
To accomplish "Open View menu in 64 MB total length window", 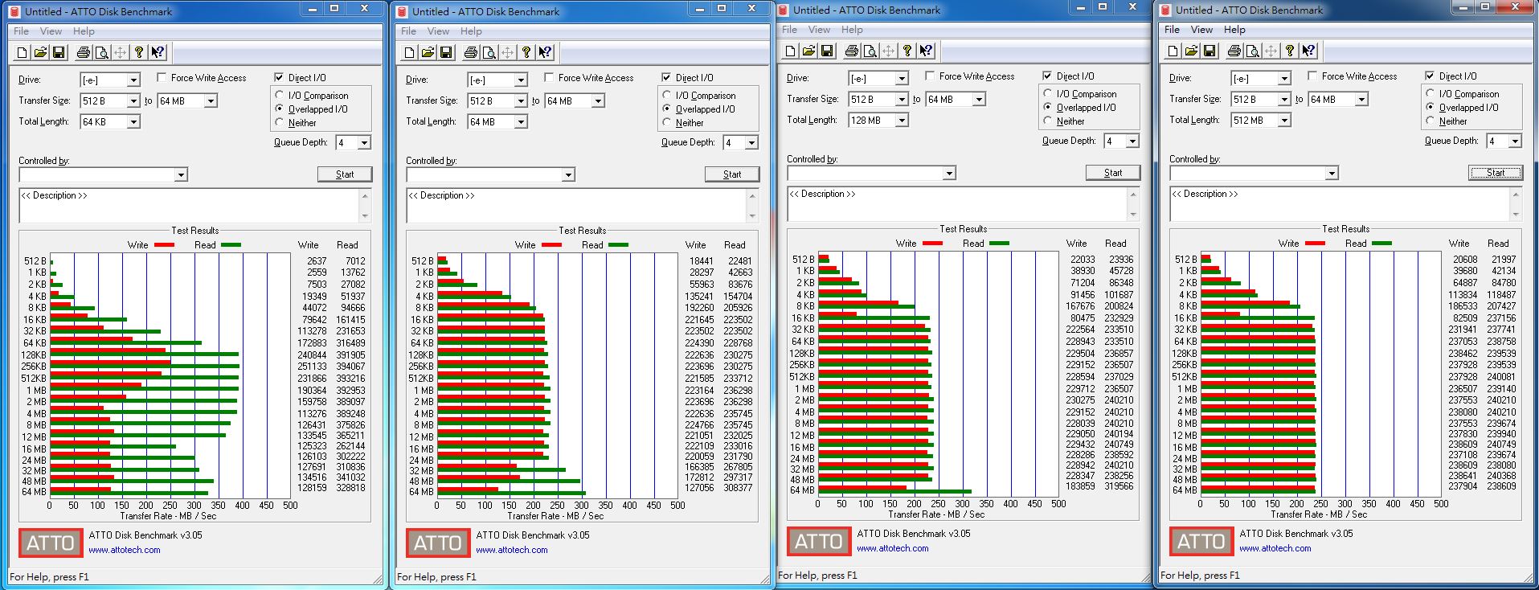I will click(438, 31).
